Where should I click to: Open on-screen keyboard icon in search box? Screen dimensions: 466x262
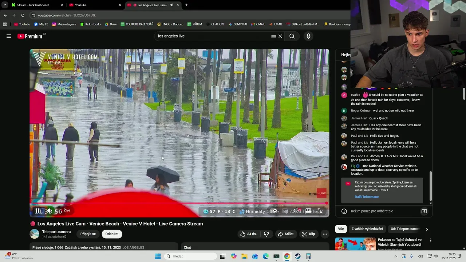pos(273,36)
